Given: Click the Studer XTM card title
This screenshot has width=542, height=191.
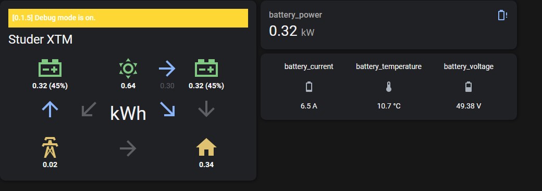Looking at the screenshot, I should pos(41,39).
